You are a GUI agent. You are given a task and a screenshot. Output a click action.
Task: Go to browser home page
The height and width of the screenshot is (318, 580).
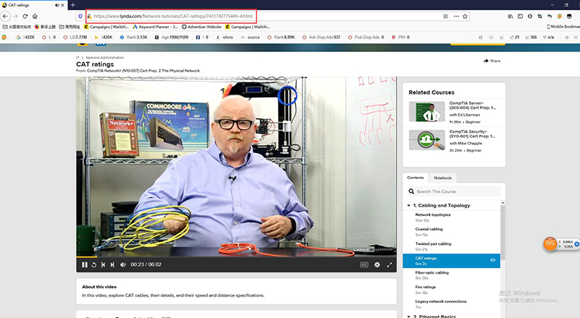pos(35,16)
